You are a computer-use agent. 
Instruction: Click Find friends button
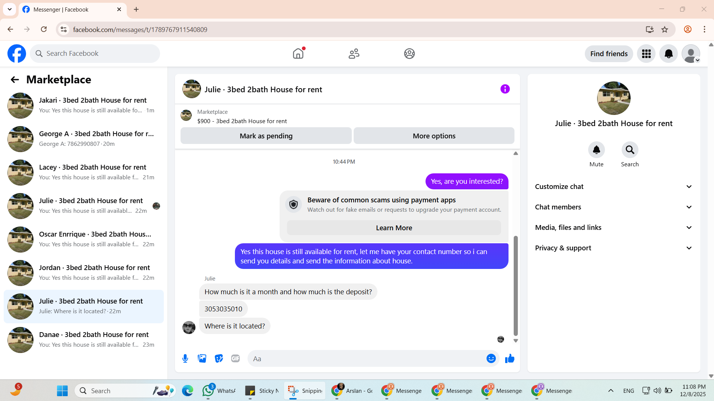[609, 54]
